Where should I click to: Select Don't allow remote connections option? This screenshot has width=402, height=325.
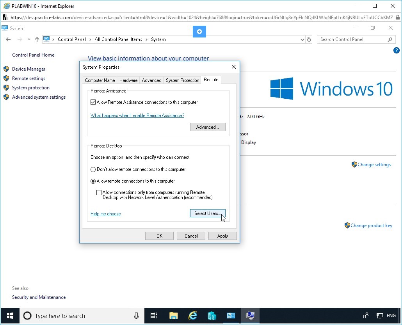(x=93, y=169)
